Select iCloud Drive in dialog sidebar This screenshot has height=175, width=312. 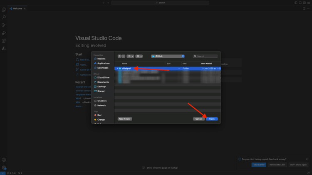[103, 78]
